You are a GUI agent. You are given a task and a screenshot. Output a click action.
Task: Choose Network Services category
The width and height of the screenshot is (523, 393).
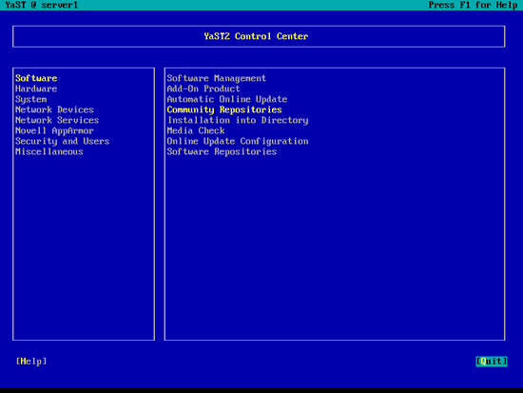coord(57,120)
